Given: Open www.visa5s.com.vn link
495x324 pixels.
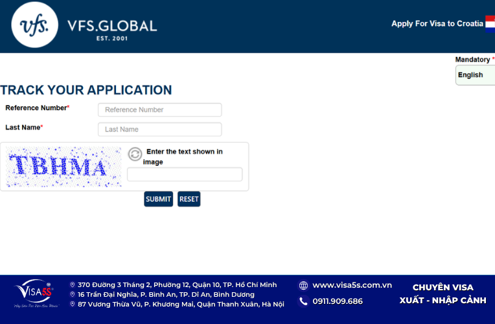Looking at the screenshot, I should pyautogui.click(x=352, y=285).
